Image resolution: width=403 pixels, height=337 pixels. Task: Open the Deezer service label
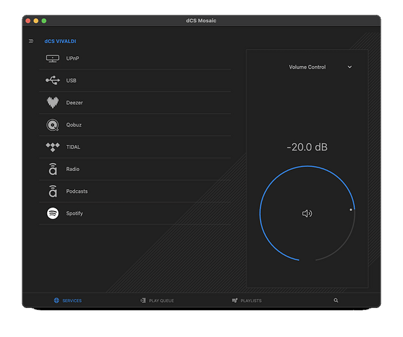74,102
